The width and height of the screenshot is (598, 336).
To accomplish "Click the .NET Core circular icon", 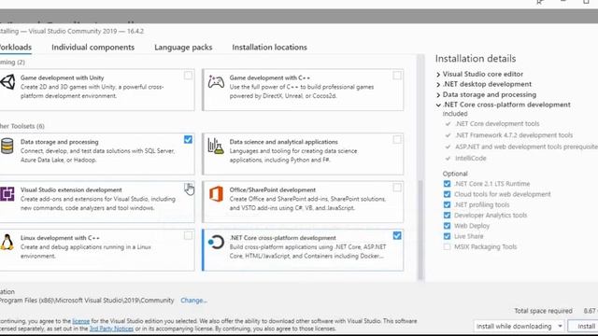I will (x=216, y=242).
